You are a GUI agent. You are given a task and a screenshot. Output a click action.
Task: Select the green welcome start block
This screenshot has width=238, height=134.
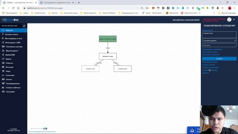point(108,39)
